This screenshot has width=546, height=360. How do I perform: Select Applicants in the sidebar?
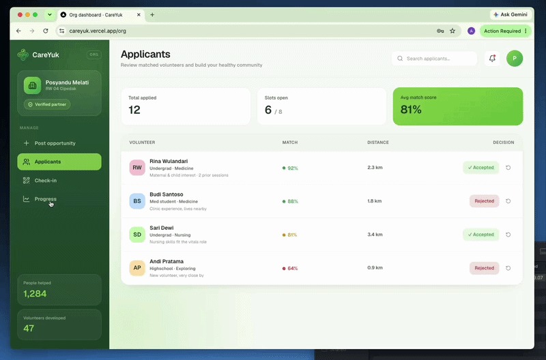point(59,162)
